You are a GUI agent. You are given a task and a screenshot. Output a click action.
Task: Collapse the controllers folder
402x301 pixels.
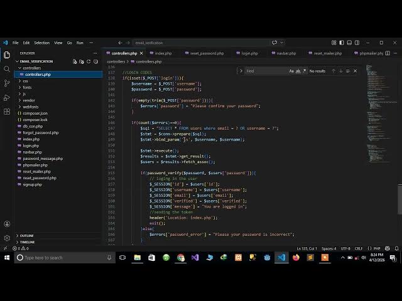19,68
